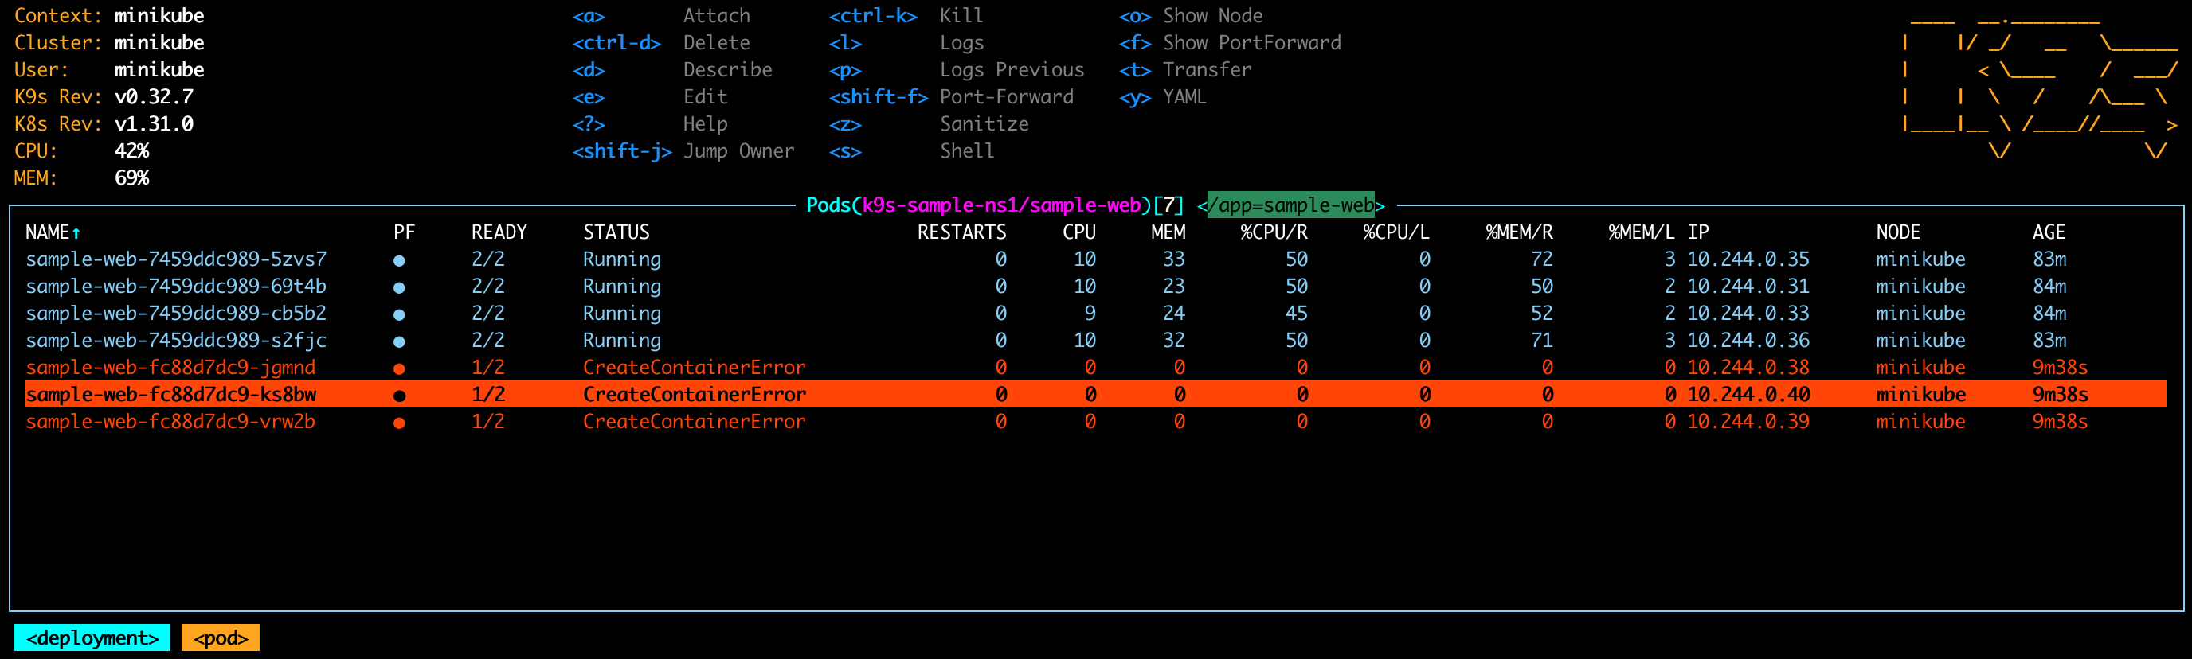Select failing pod sample-web-fc88d7dc9-jgmnd
Screen dimensions: 2192x659
(x=1096, y=368)
